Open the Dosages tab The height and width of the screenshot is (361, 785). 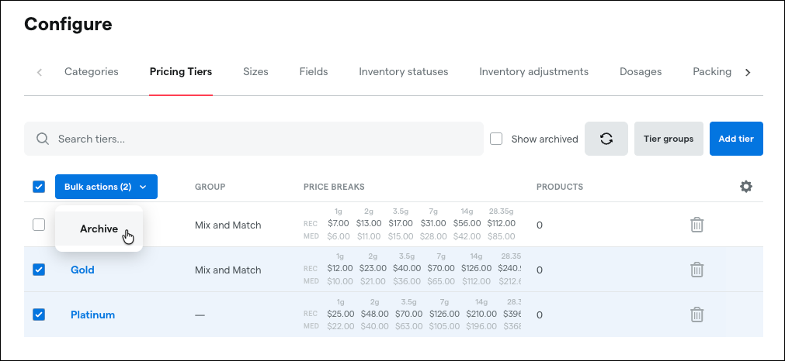pos(641,72)
